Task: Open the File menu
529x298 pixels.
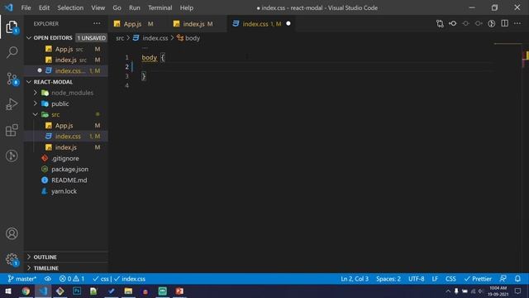Action: 26,7
